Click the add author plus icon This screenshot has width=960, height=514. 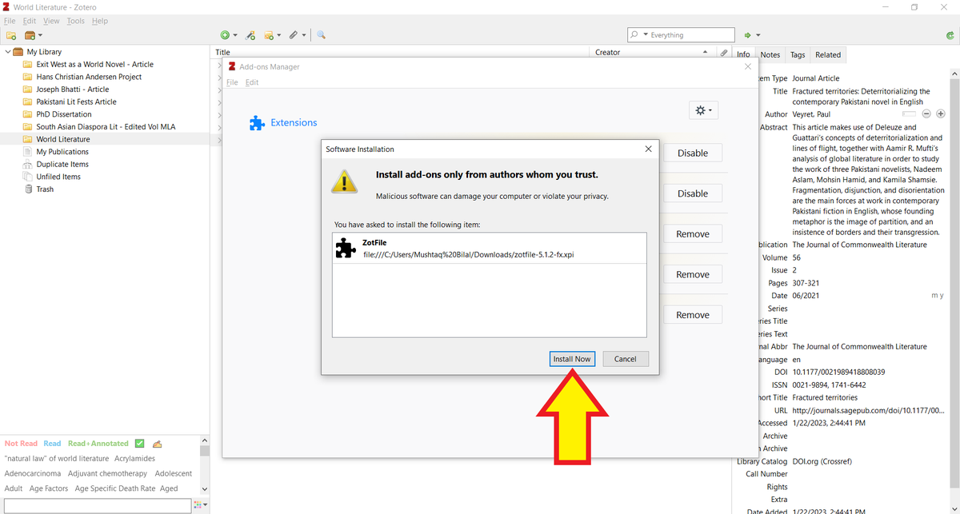(941, 114)
